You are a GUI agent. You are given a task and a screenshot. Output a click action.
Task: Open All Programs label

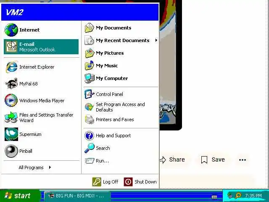click(x=31, y=167)
